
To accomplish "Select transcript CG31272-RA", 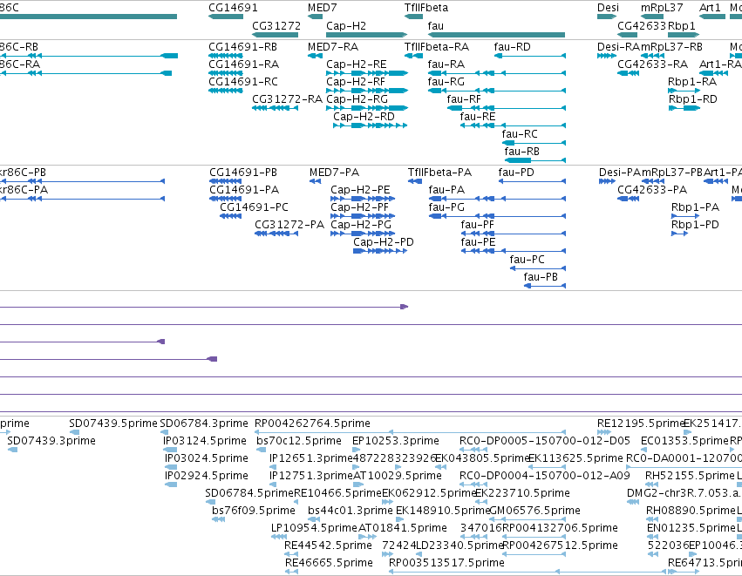I will [x=287, y=99].
